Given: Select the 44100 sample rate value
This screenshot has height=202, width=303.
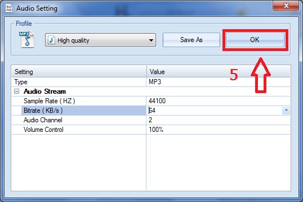Looking at the screenshot, I should pos(157,101).
